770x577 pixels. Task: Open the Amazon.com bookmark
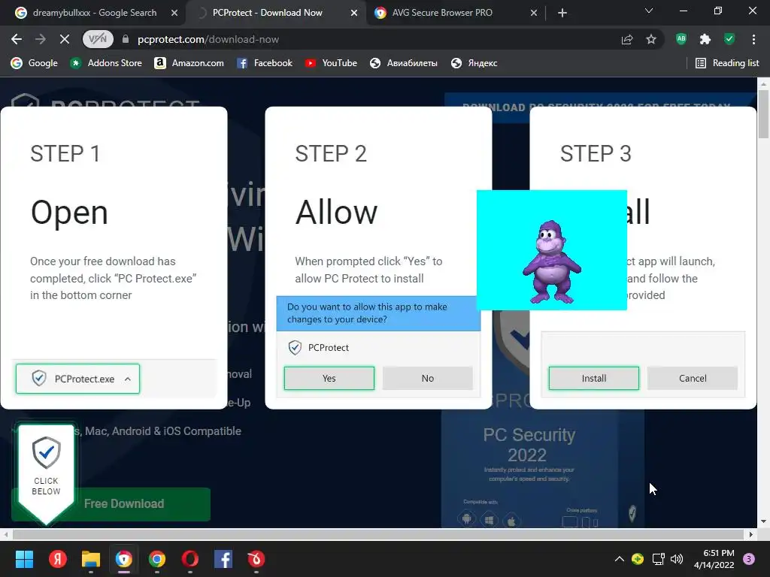(189, 63)
